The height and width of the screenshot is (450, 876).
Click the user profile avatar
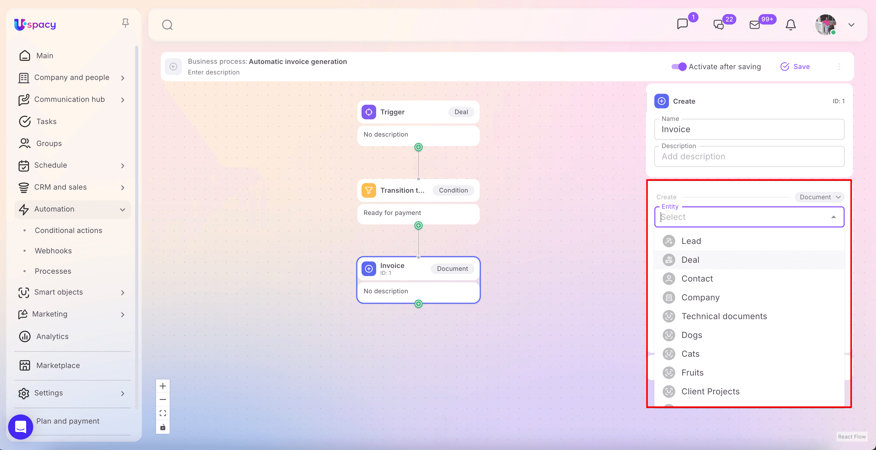[826, 25]
